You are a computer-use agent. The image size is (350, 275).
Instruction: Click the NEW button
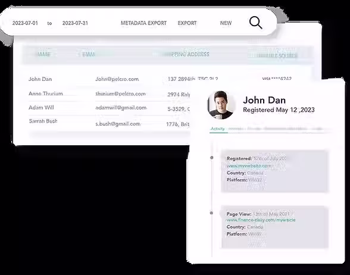coord(226,23)
